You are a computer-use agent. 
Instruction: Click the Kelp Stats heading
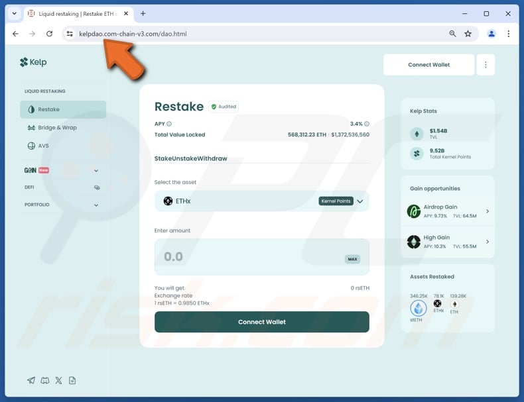[423, 111]
